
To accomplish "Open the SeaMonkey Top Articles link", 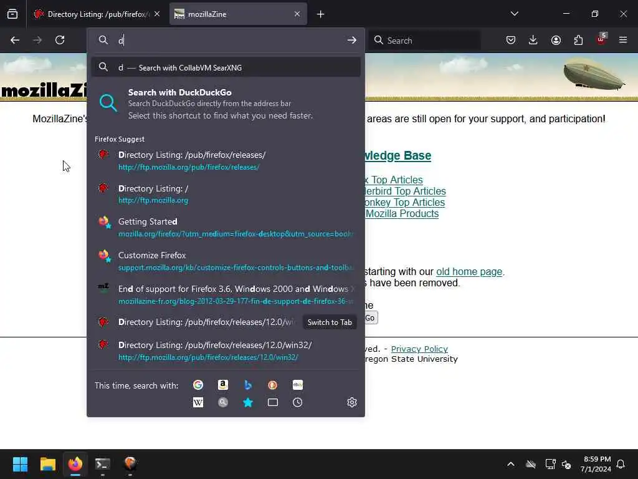I will point(404,203).
